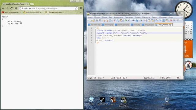Open the Биржа покупки bookmark
Image resolution: width=196 pixels, height=110 pixels.
55,12
